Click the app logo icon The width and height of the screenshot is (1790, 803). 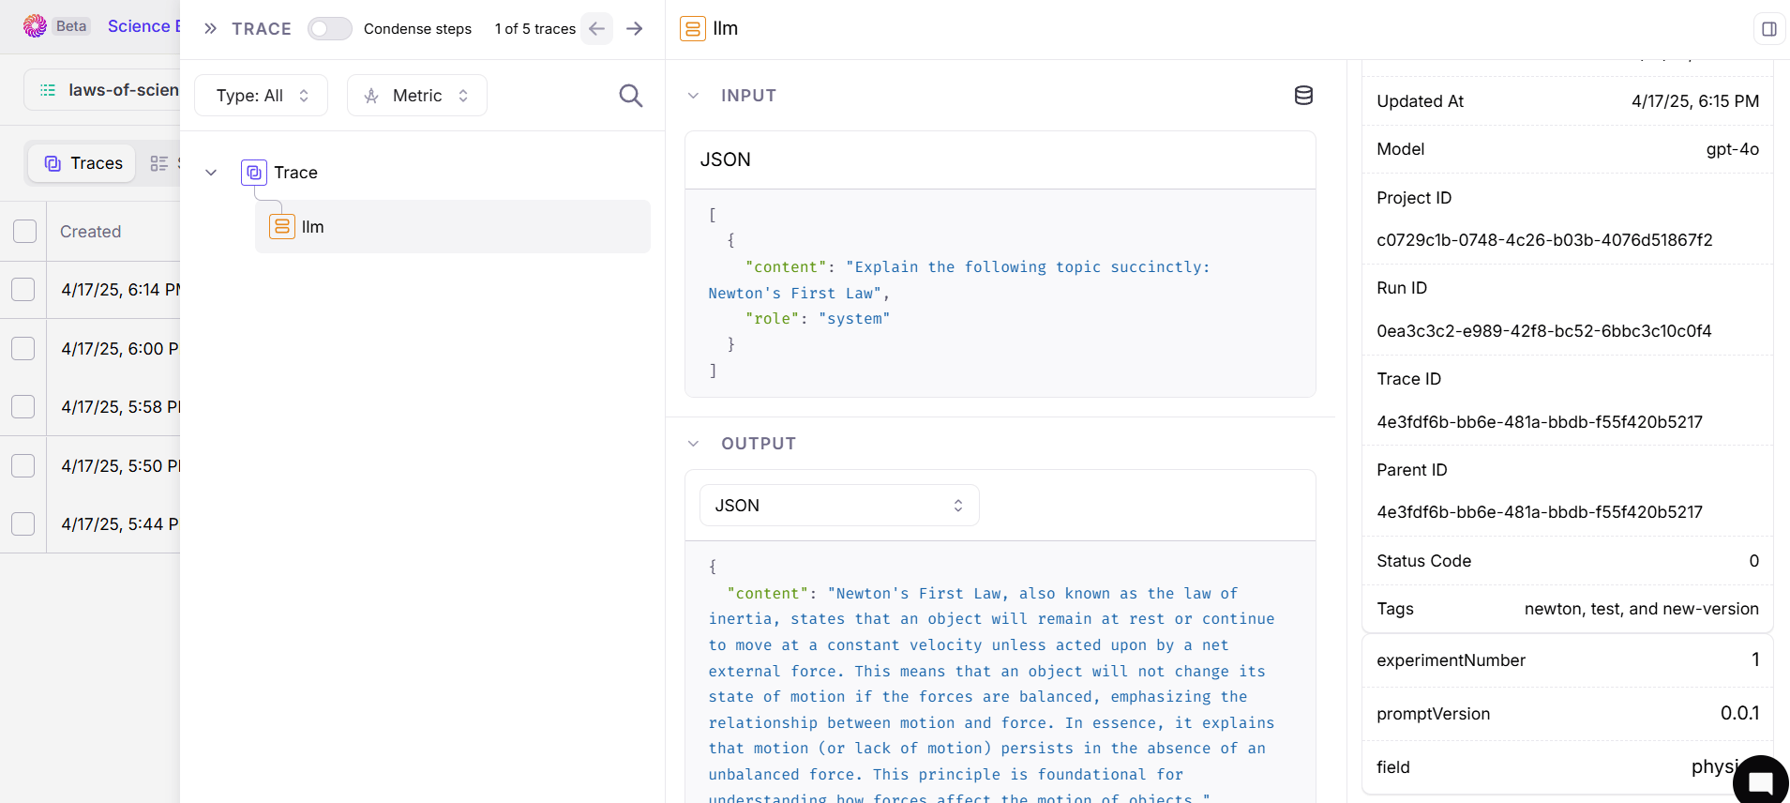36,26
